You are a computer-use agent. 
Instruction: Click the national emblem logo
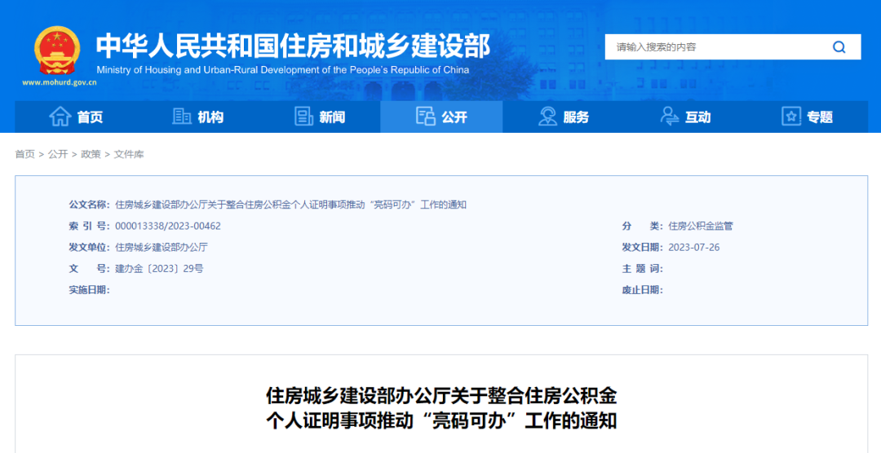(x=57, y=51)
